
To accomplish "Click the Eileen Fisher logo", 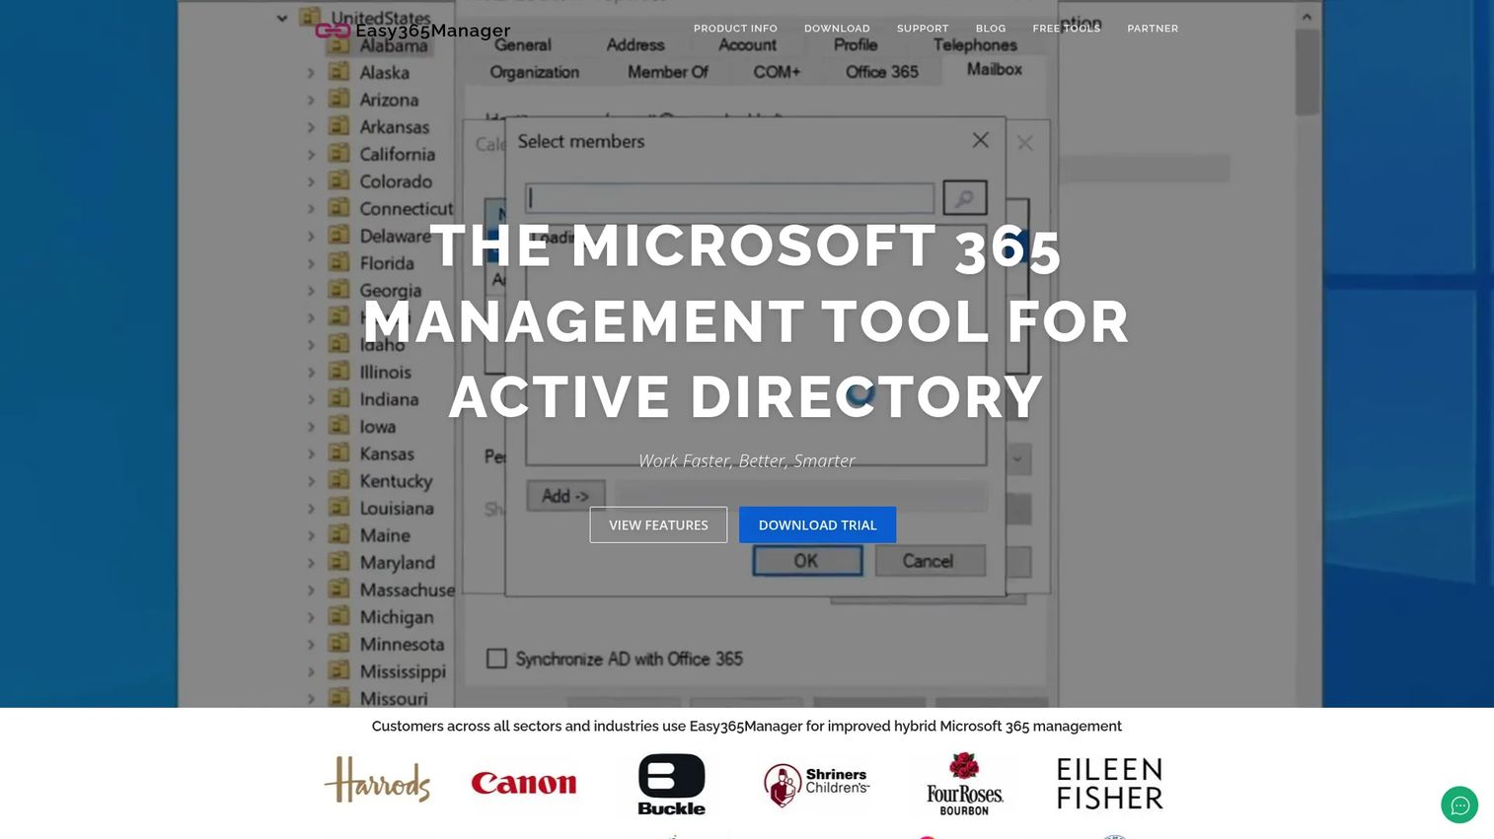I will (1110, 784).
